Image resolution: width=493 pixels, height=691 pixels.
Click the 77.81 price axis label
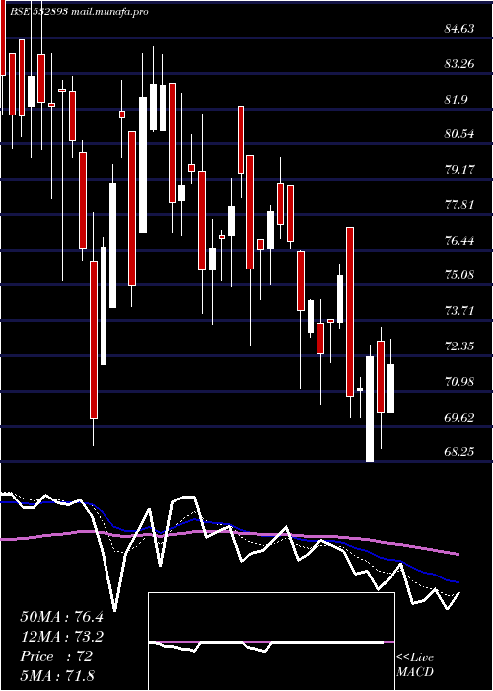459,205
